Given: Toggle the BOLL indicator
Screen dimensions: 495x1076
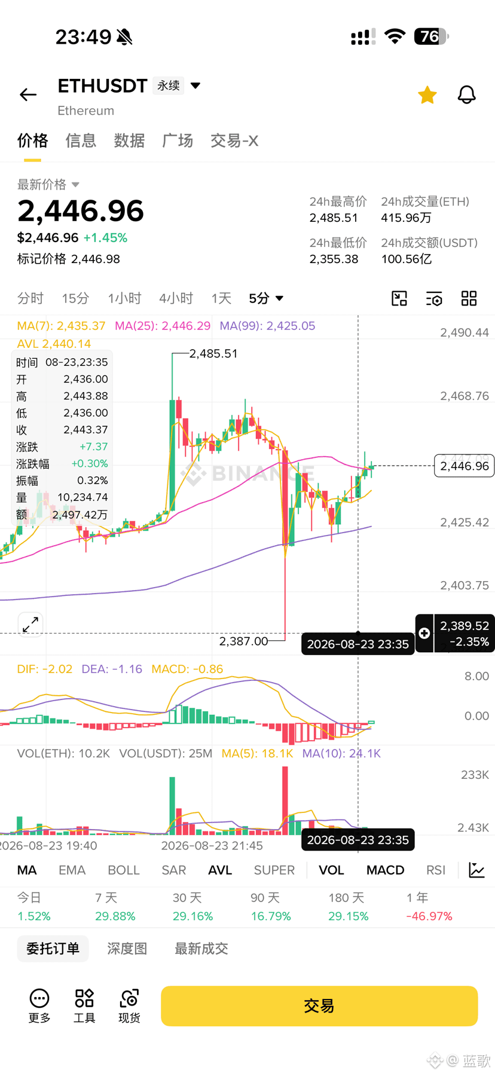Looking at the screenshot, I should pyautogui.click(x=124, y=870).
